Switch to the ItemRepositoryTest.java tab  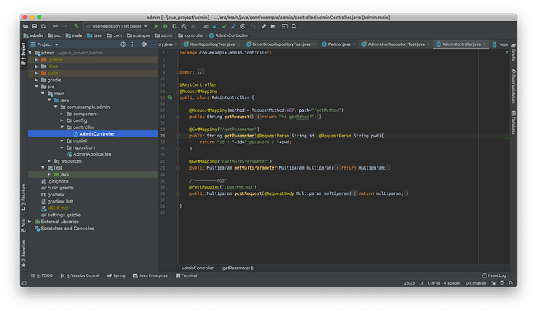(212, 44)
